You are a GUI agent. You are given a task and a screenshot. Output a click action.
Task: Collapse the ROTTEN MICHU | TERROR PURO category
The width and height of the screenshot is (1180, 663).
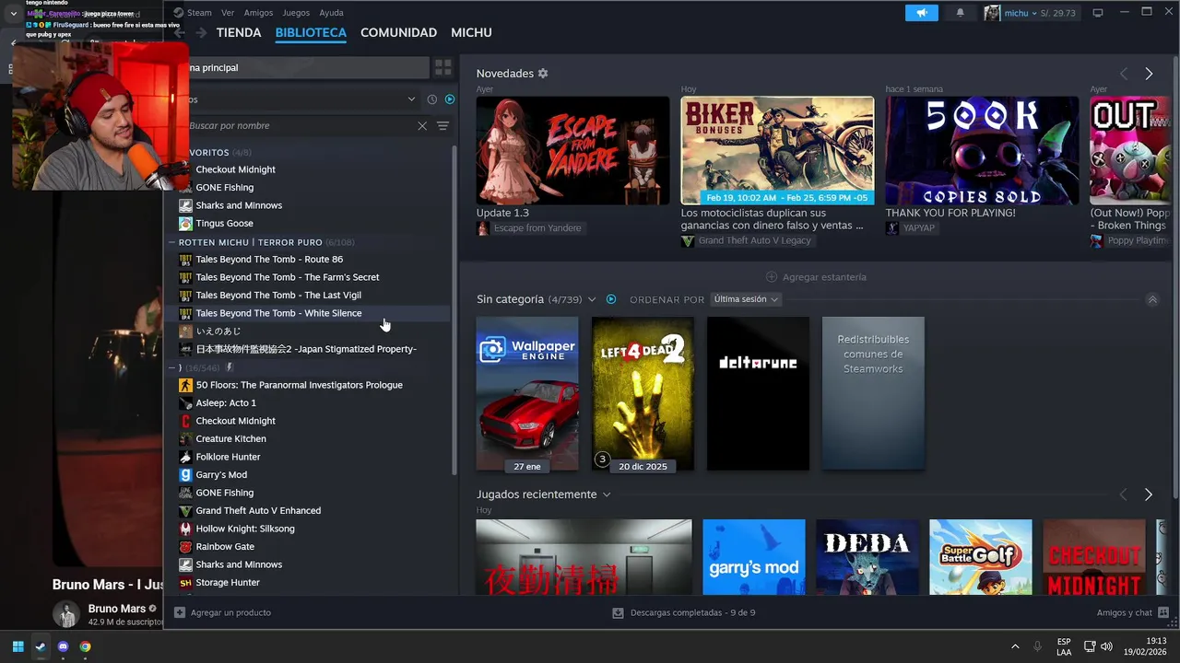click(x=171, y=243)
